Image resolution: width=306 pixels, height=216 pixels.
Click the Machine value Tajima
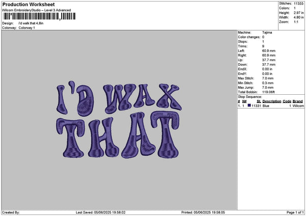pos(267,33)
